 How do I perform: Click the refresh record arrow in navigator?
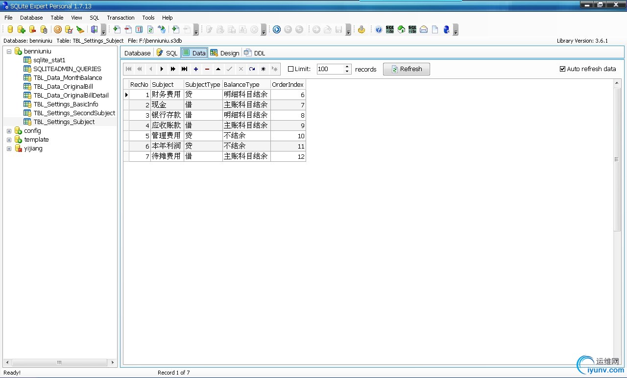point(252,69)
